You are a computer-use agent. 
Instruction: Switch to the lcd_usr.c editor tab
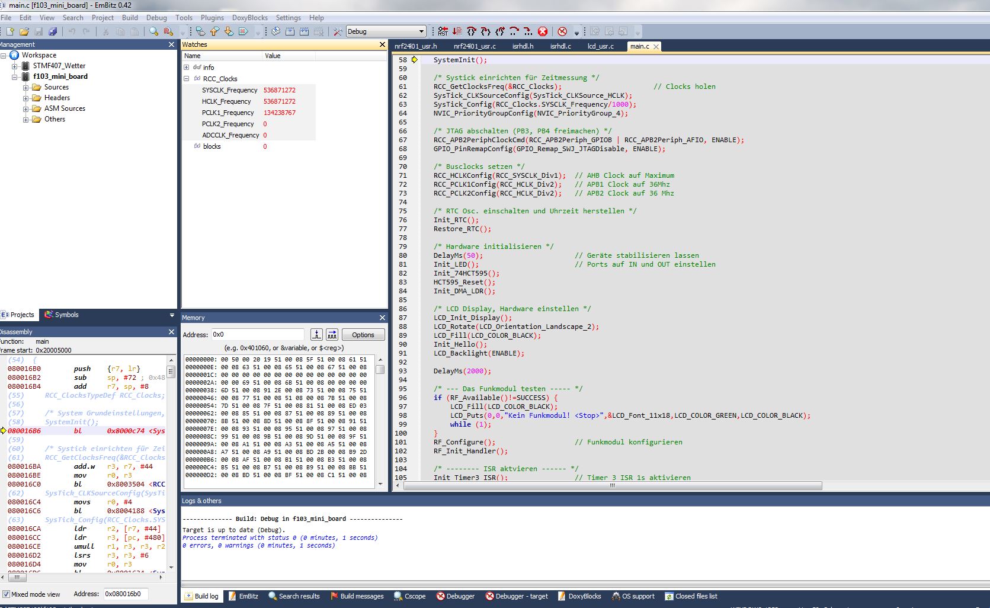pyautogui.click(x=600, y=46)
